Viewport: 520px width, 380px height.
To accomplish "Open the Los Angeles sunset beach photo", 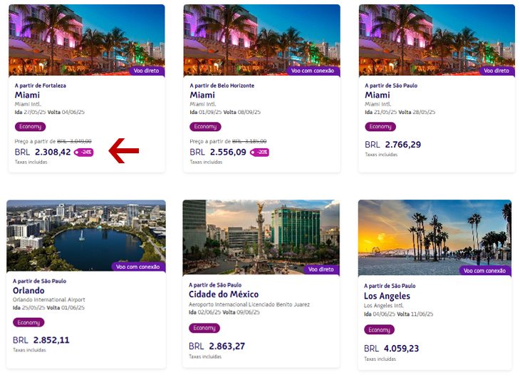I will [435, 237].
